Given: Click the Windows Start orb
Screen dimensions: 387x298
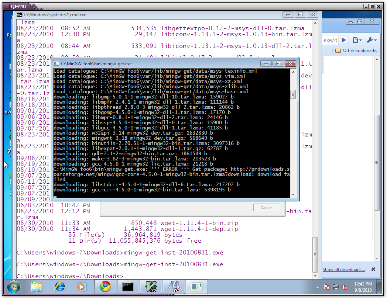Looking at the screenshot, I should coord(13,287).
